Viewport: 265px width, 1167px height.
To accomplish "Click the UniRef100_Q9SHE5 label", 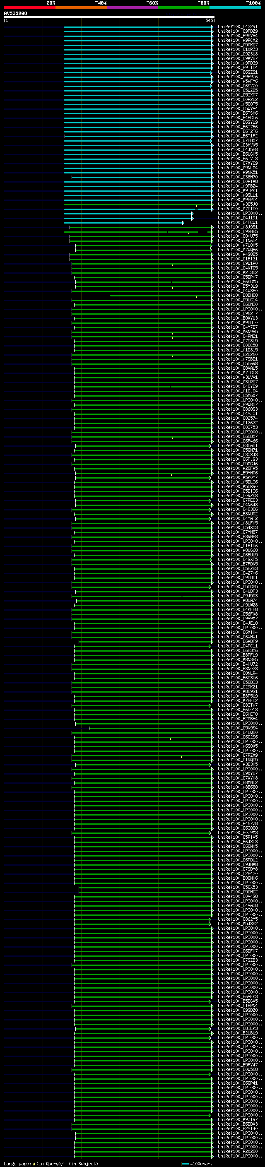I will coord(237,231).
